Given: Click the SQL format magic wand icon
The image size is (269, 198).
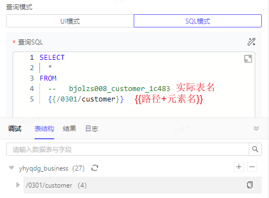Looking at the screenshot, I should [x=251, y=42].
